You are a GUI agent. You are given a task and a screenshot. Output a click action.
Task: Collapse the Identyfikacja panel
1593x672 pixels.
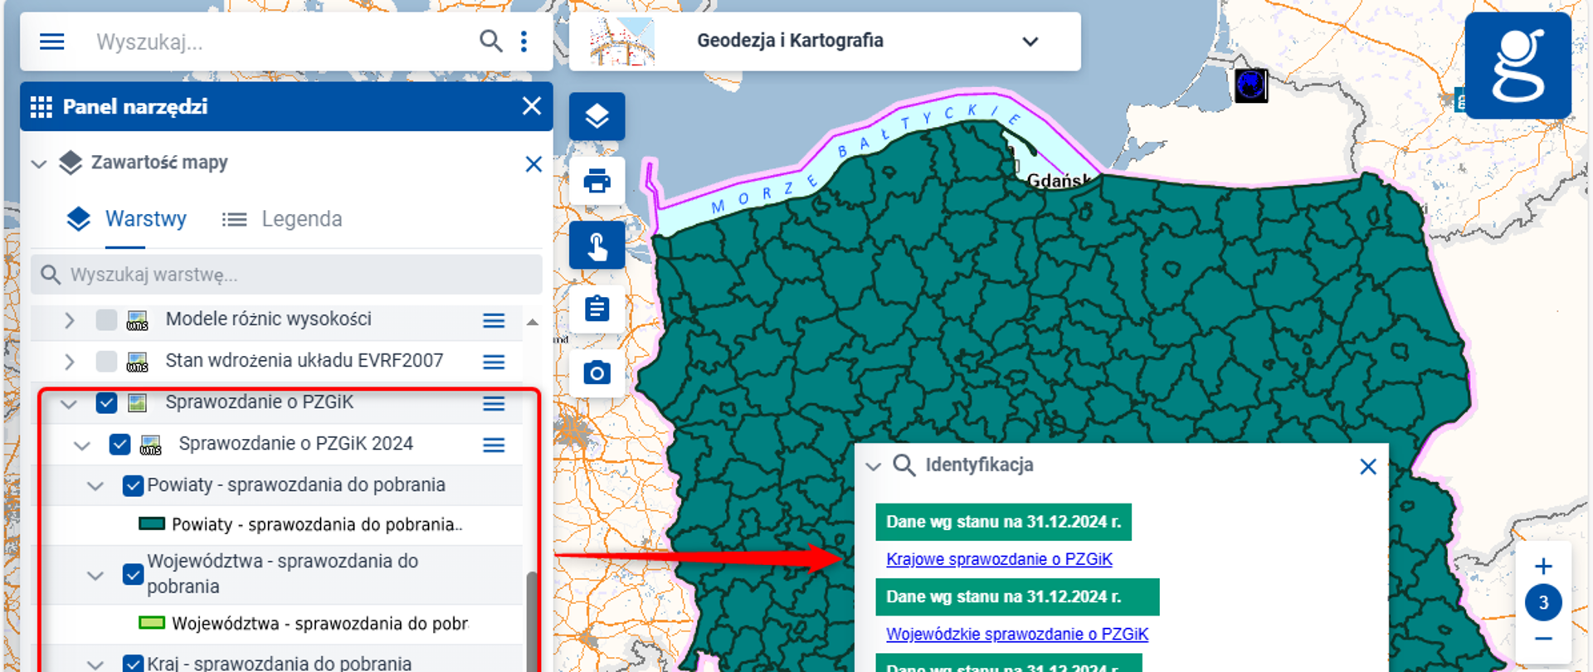tap(873, 466)
